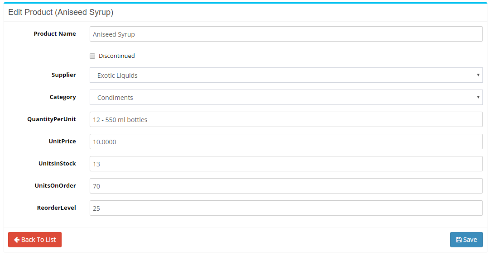Focus the Product Name text field
The image size is (491, 255).
(286, 34)
